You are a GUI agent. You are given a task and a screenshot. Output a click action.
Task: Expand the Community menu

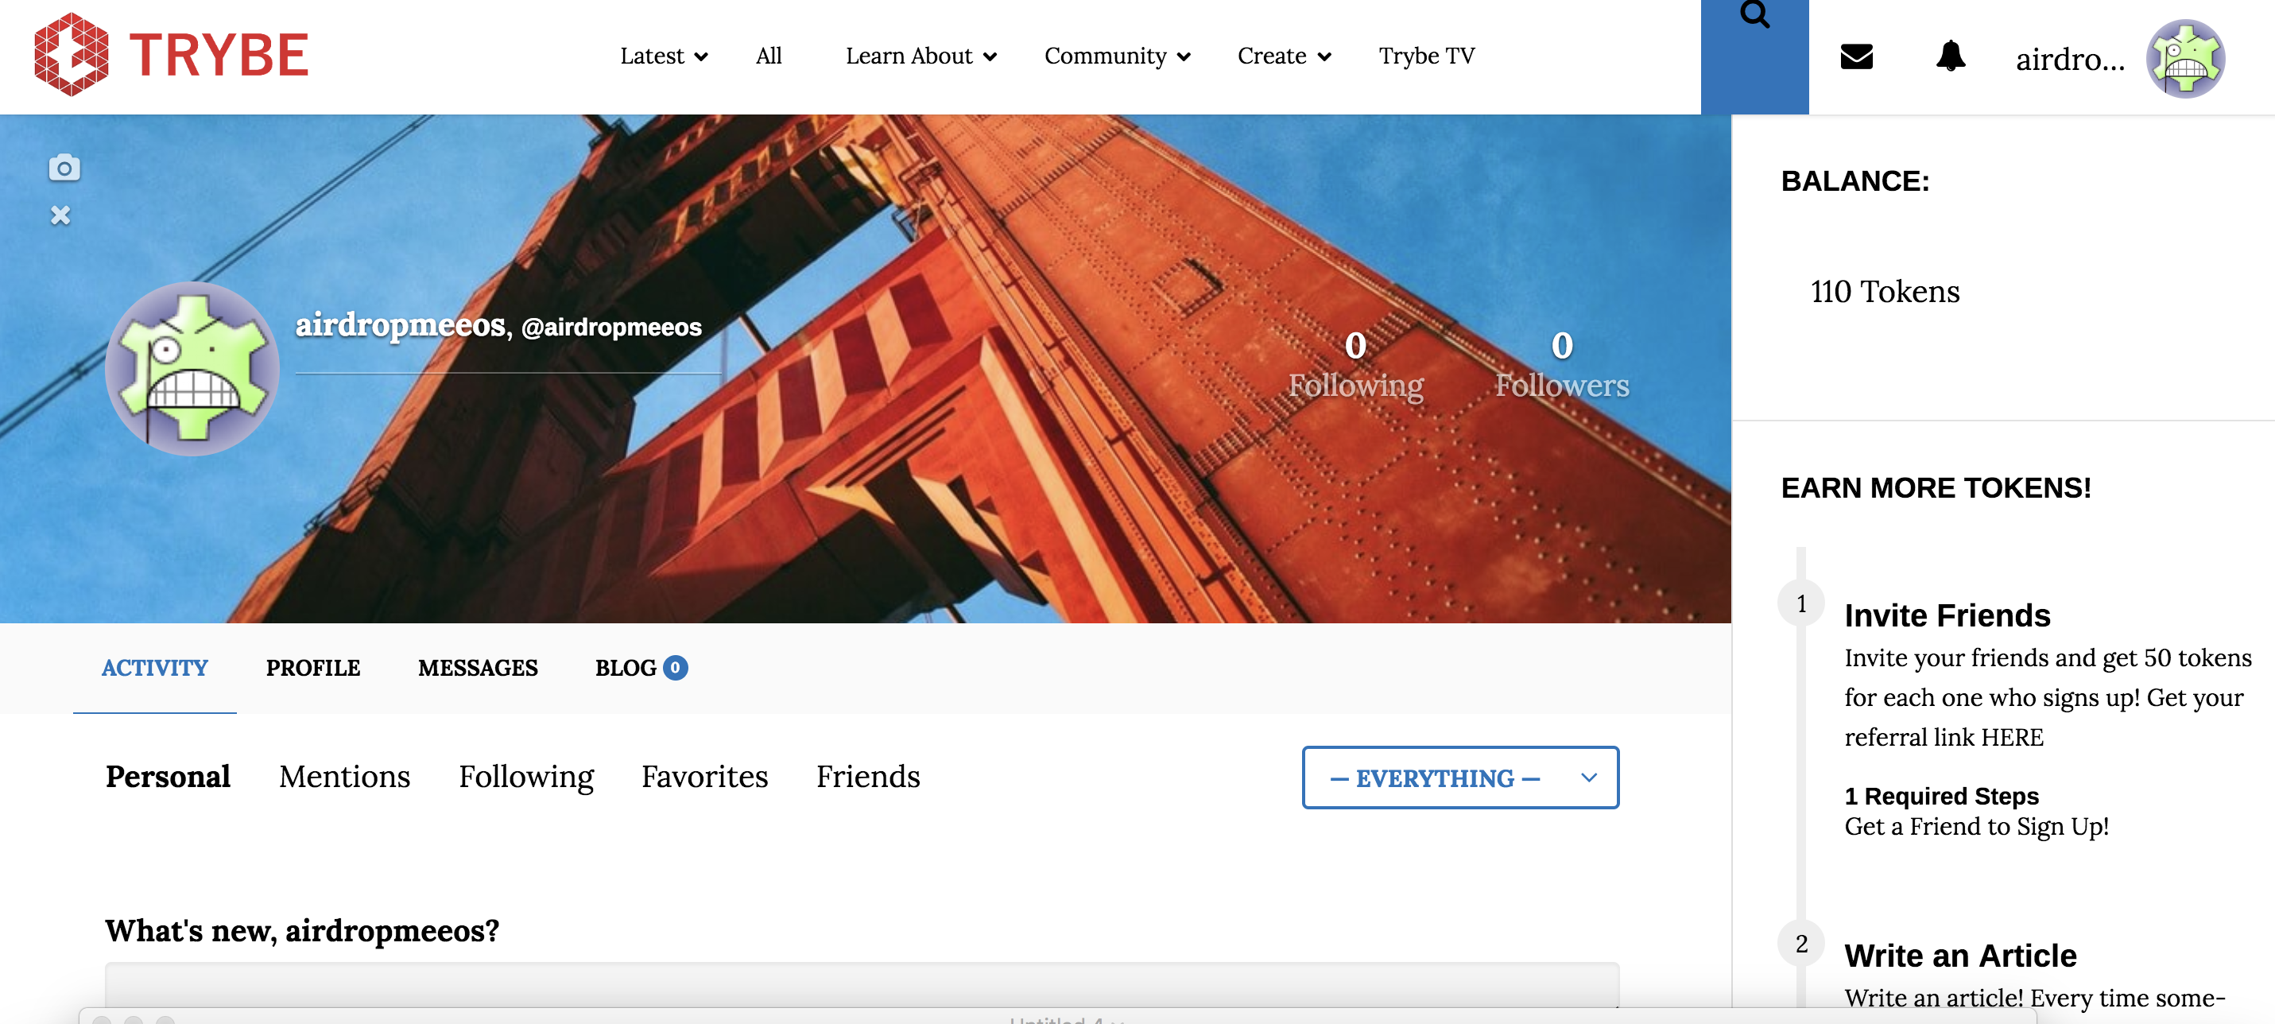tap(1117, 56)
